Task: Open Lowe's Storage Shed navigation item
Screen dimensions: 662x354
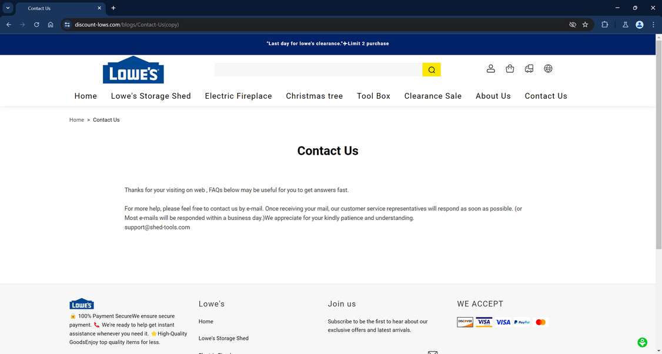Action: point(151,96)
